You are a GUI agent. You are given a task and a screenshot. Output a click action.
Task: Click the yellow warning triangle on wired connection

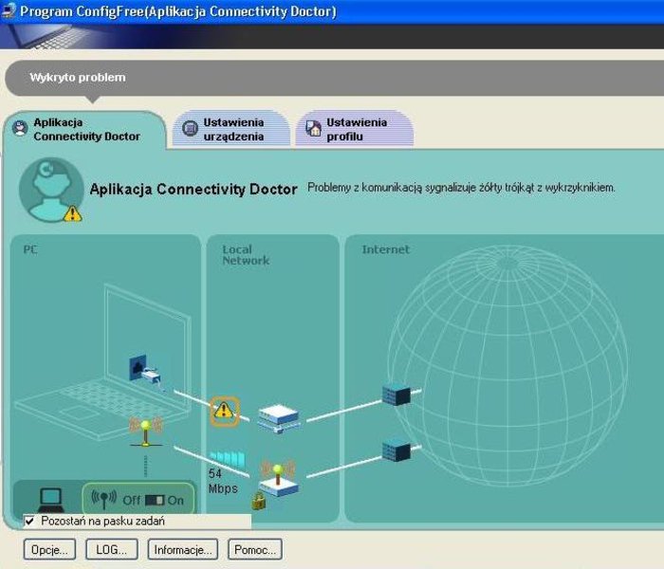(x=224, y=411)
